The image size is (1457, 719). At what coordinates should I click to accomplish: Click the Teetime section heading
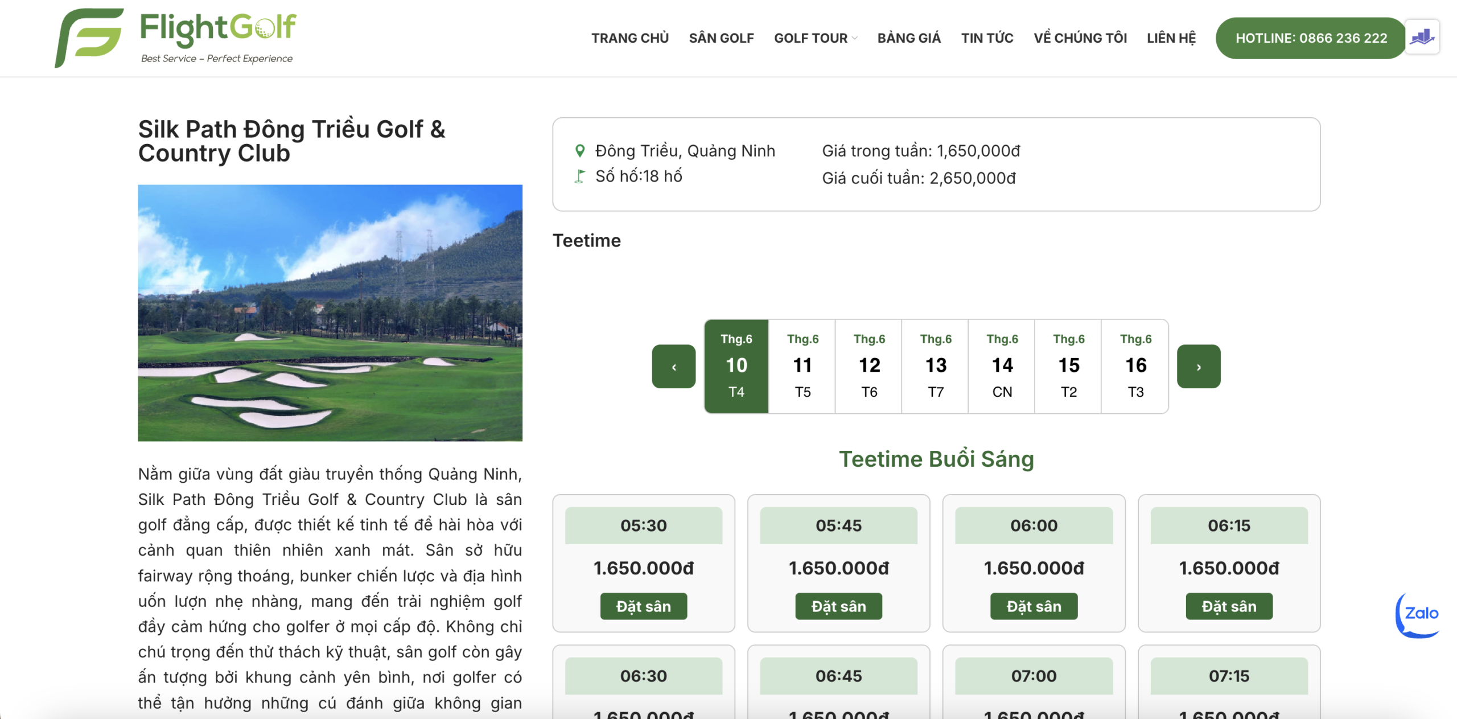tap(587, 241)
